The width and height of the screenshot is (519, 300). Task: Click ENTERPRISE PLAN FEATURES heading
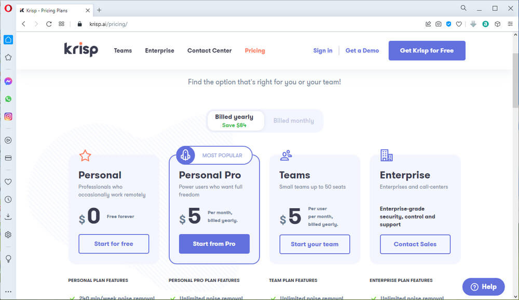pyautogui.click(x=401, y=280)
